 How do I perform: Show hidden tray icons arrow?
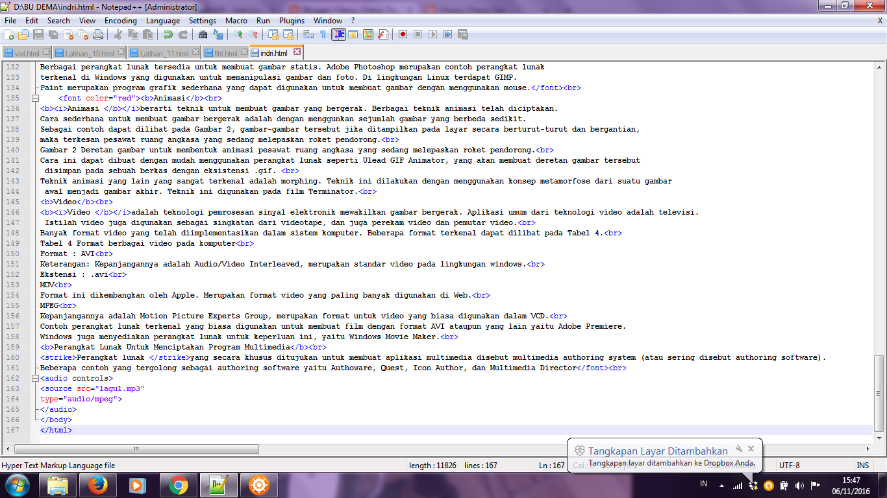click(721, 485)
